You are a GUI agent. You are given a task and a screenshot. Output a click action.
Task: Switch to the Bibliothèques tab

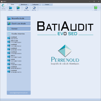(x=24, y=5)
